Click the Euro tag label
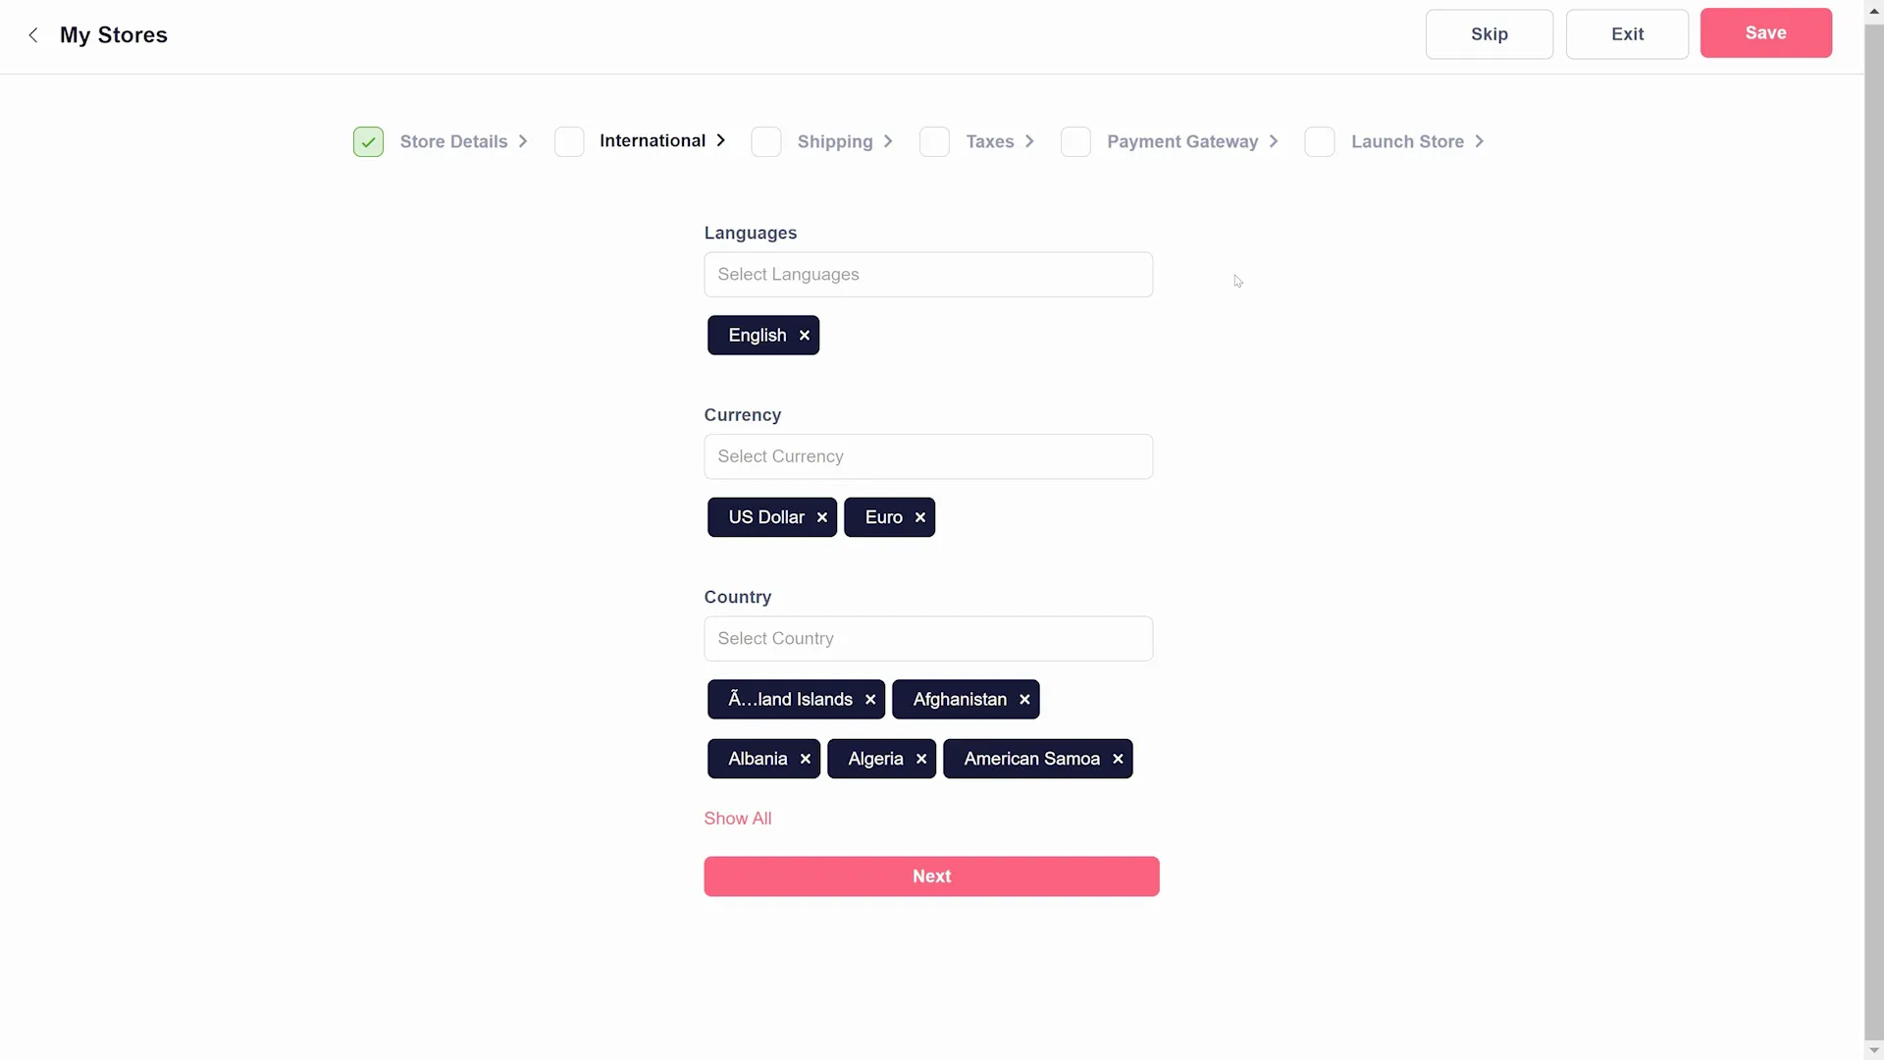1884x1060 pixels. pos(884,517)
